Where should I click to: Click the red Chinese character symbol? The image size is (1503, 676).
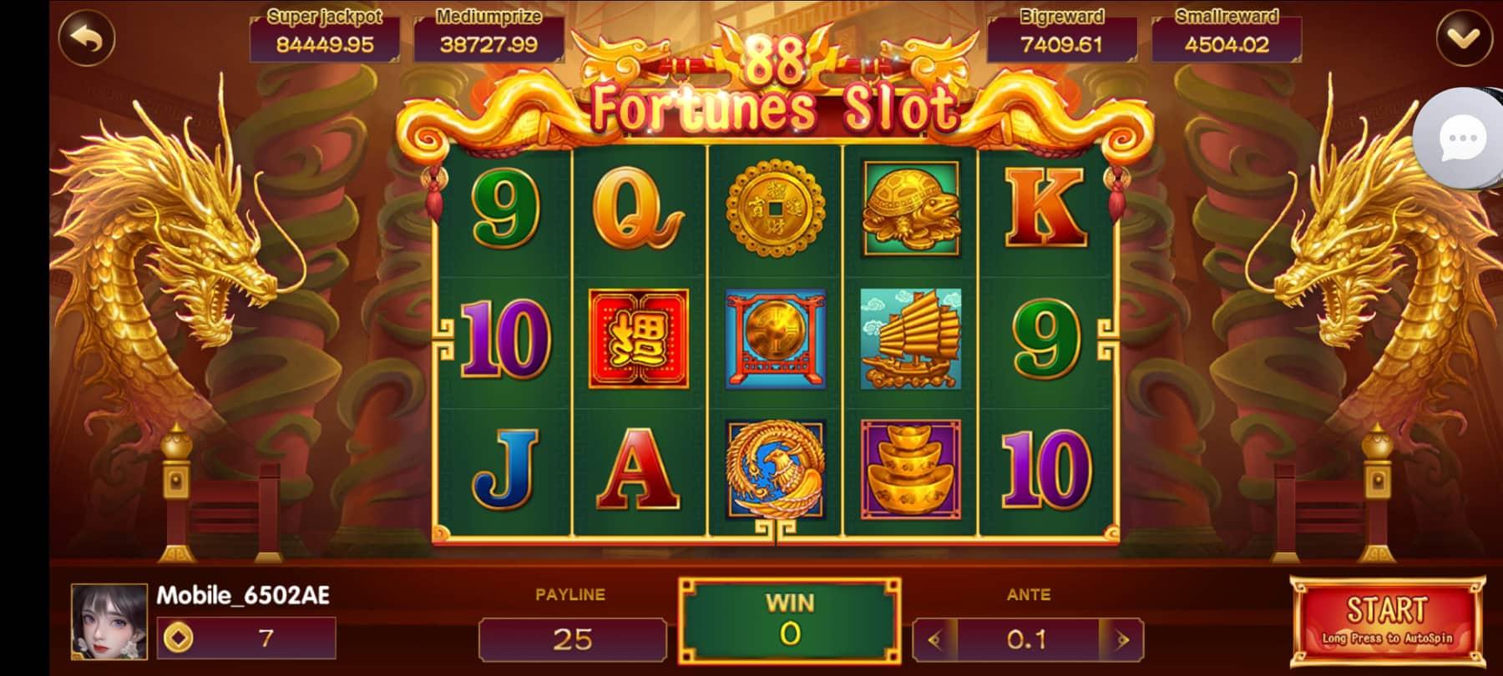[x=639, y=339]
